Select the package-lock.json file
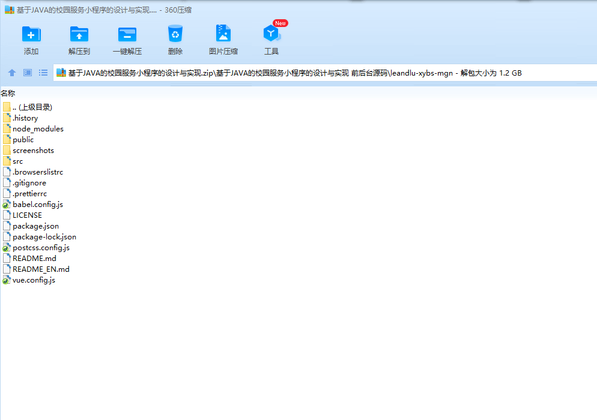597x420 pixels. click(44, 236)
